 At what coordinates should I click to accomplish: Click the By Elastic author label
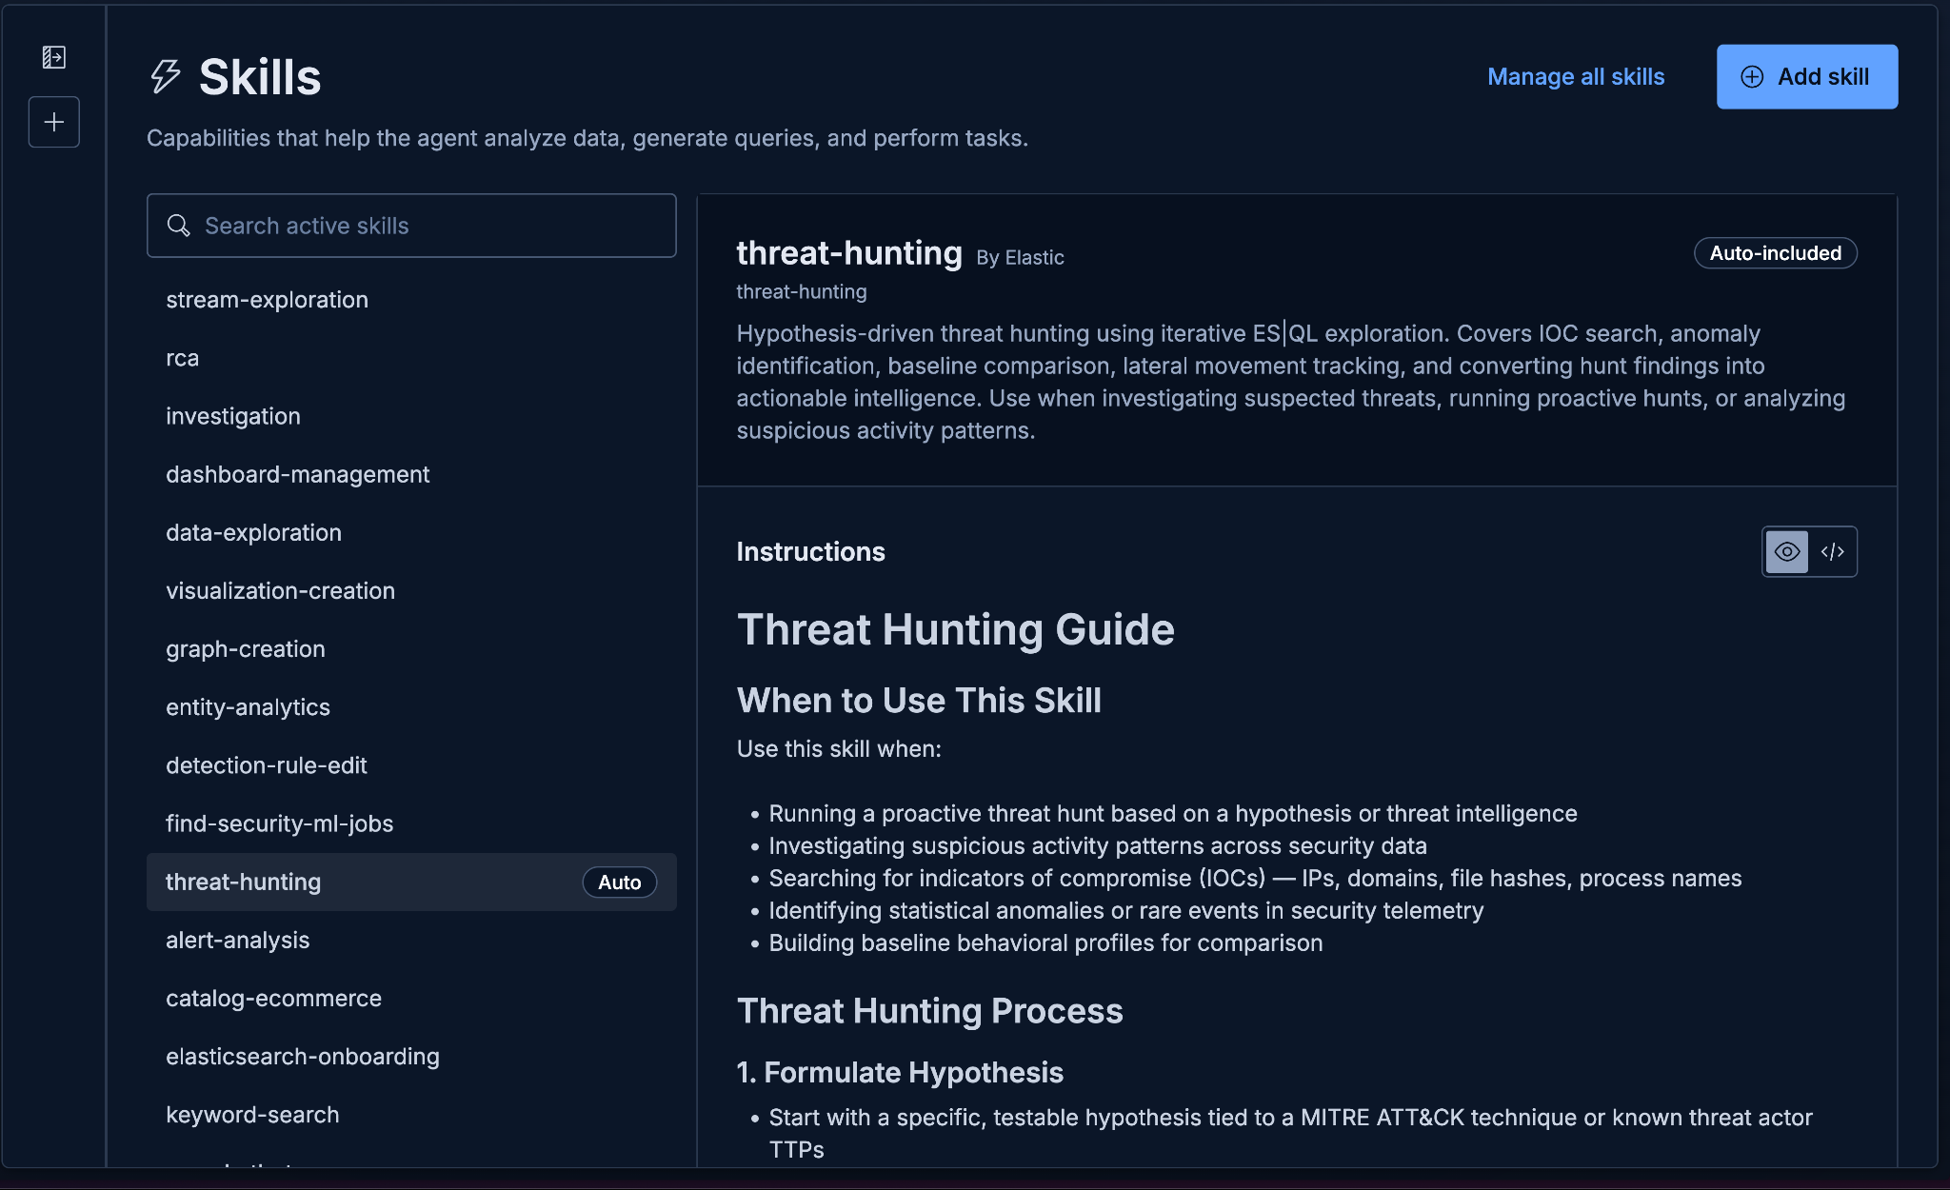tap(1020, 257)
